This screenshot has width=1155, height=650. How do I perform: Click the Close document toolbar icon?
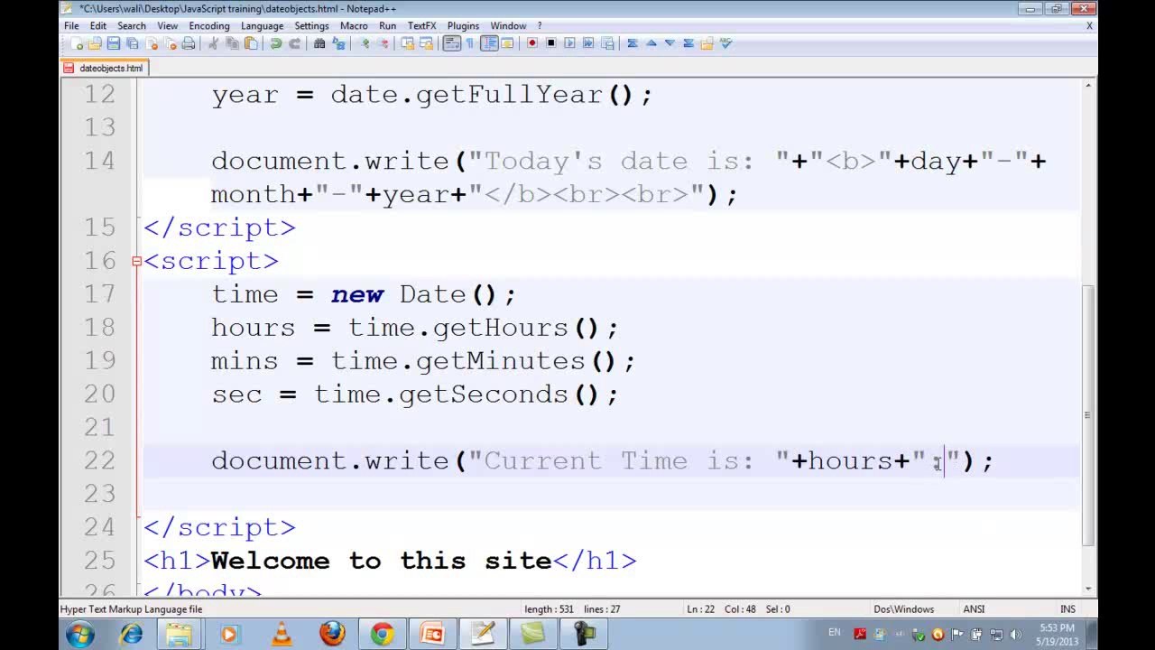[x=152, y=43]
